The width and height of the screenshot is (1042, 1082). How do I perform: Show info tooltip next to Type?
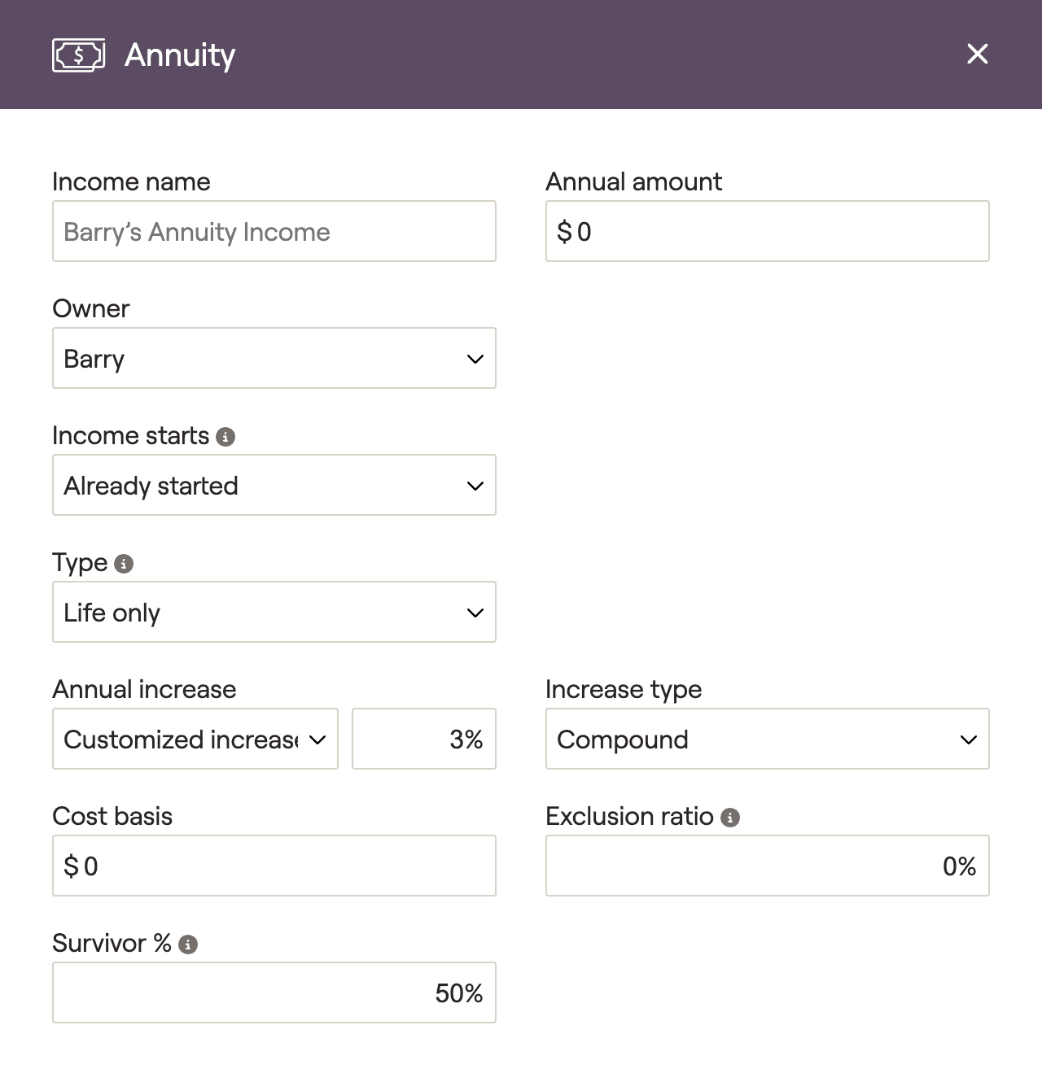[124, 564]
